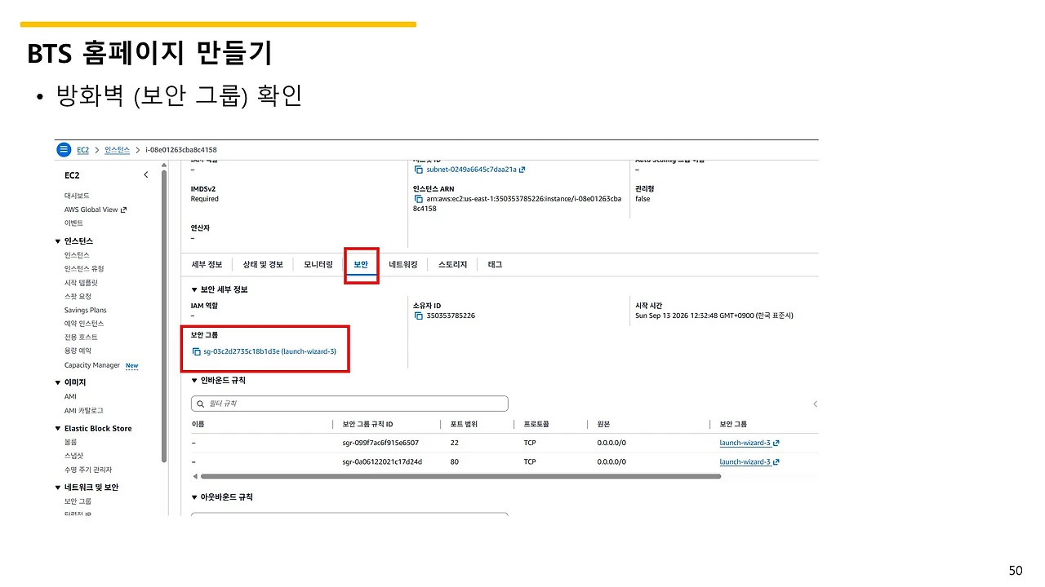Open 보안 그룹 in sidebar navigation
Screen dimensions: 1045x587
[x=78, y=501]
